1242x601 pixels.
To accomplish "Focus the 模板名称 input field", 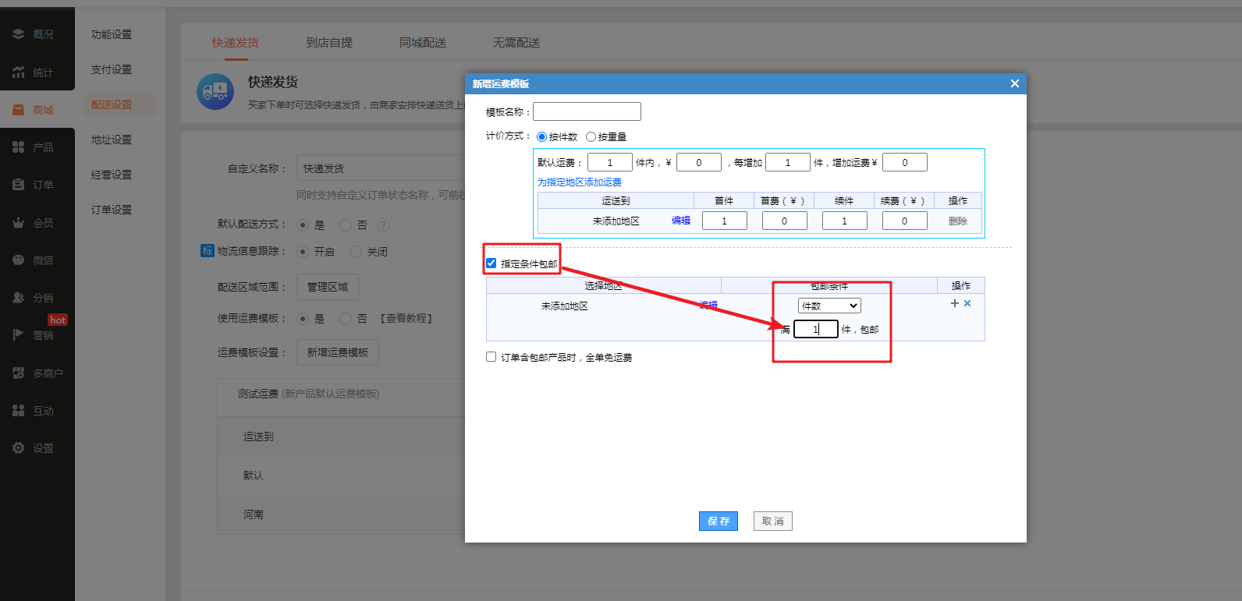I will pos(587,111).
